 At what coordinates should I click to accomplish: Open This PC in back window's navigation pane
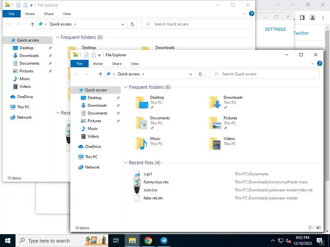[23, 107]
